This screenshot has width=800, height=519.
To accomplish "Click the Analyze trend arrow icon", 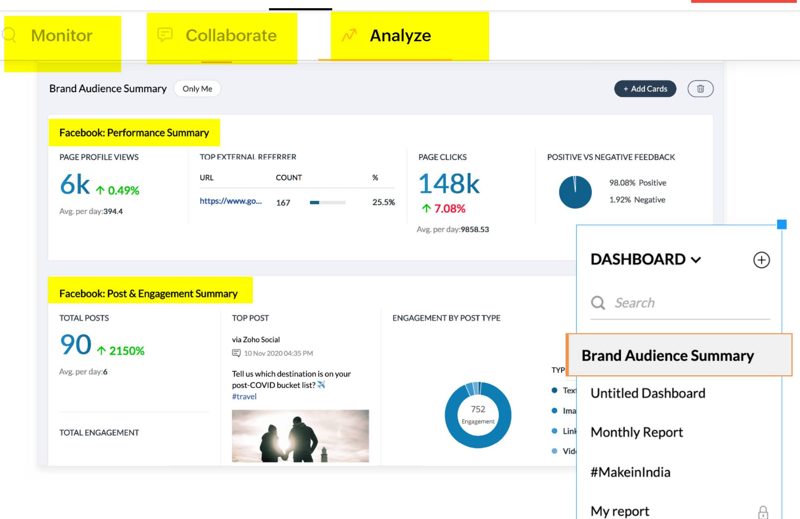I will 349,35.
